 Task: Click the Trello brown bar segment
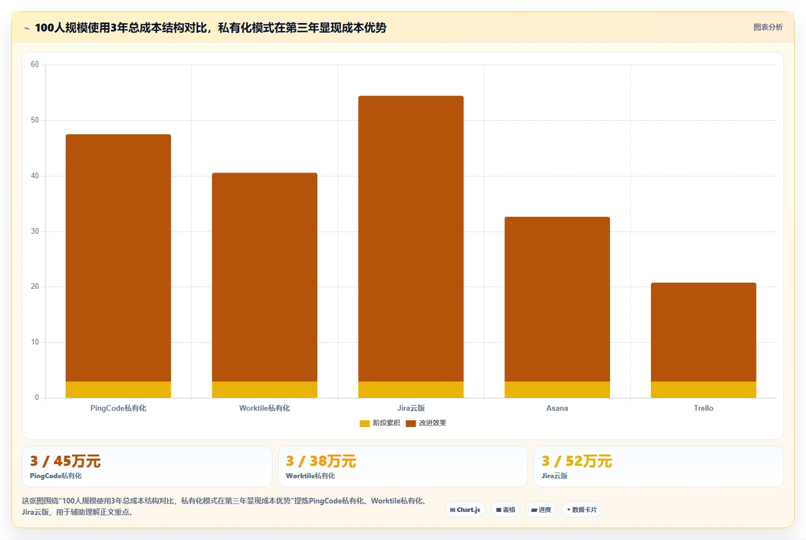[704, 332]
